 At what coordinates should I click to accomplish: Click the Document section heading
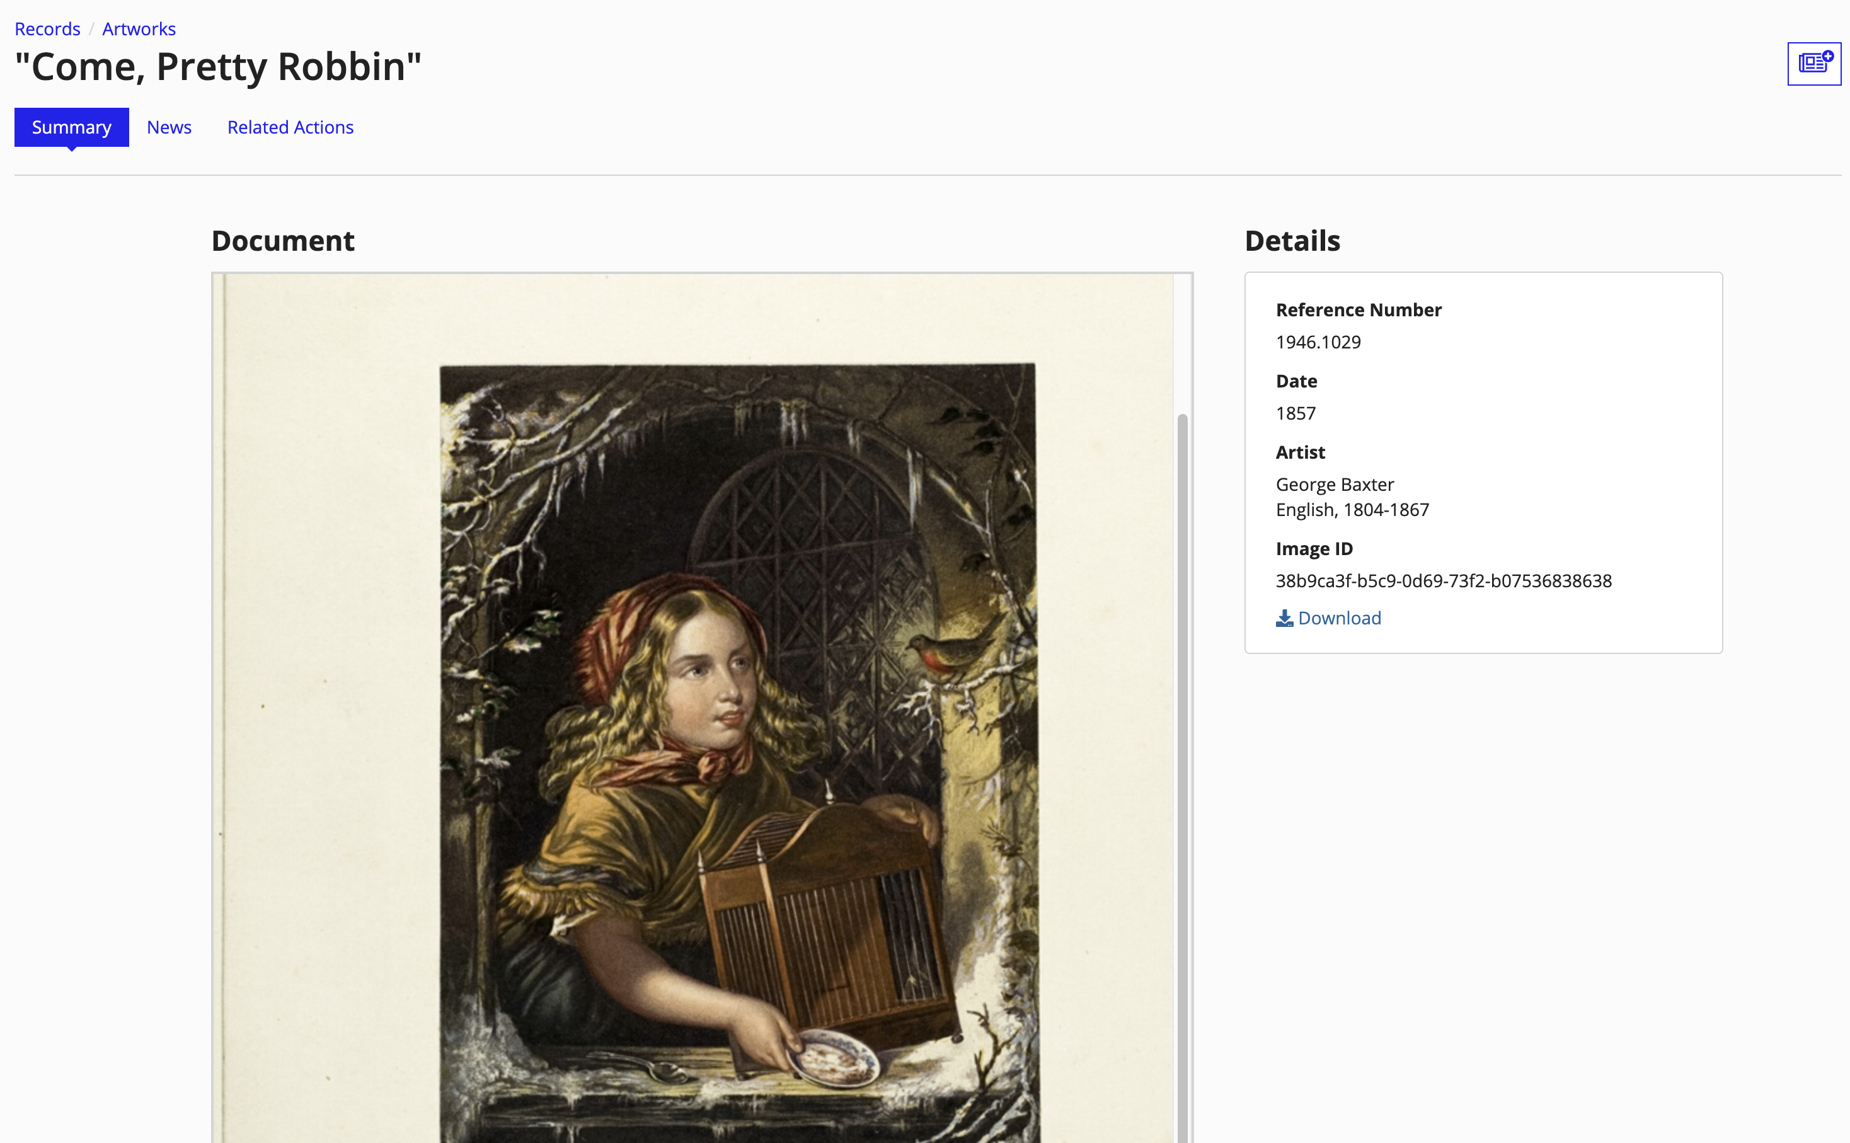(x=283, y=241)
